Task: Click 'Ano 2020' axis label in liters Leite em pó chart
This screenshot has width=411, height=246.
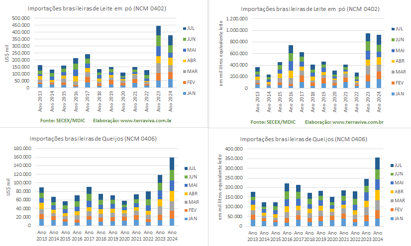Action: point(334,102)
